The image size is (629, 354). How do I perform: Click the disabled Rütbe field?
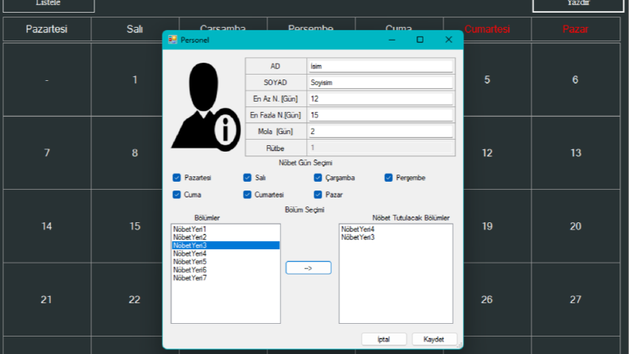[381, 148]
